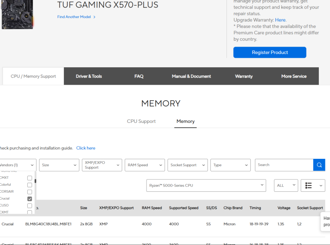Image resolution: width=330 pixels, height=245 pixels.
Task: Open the RAM Speed filter dropdown
Action: tap(145, 165)
